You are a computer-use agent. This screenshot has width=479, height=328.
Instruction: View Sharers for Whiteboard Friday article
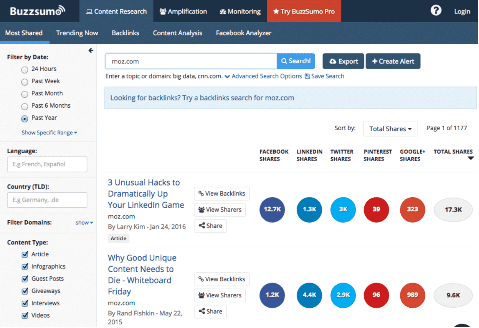(x=220, y=295)
